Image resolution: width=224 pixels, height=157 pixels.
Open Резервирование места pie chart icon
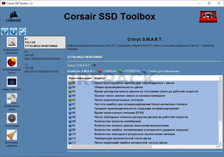[x=12, y=62]
